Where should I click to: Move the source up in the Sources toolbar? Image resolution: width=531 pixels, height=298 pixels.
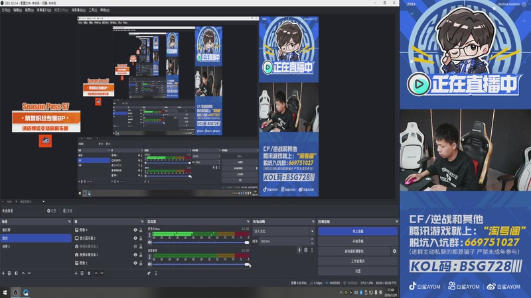click(96, 273)
